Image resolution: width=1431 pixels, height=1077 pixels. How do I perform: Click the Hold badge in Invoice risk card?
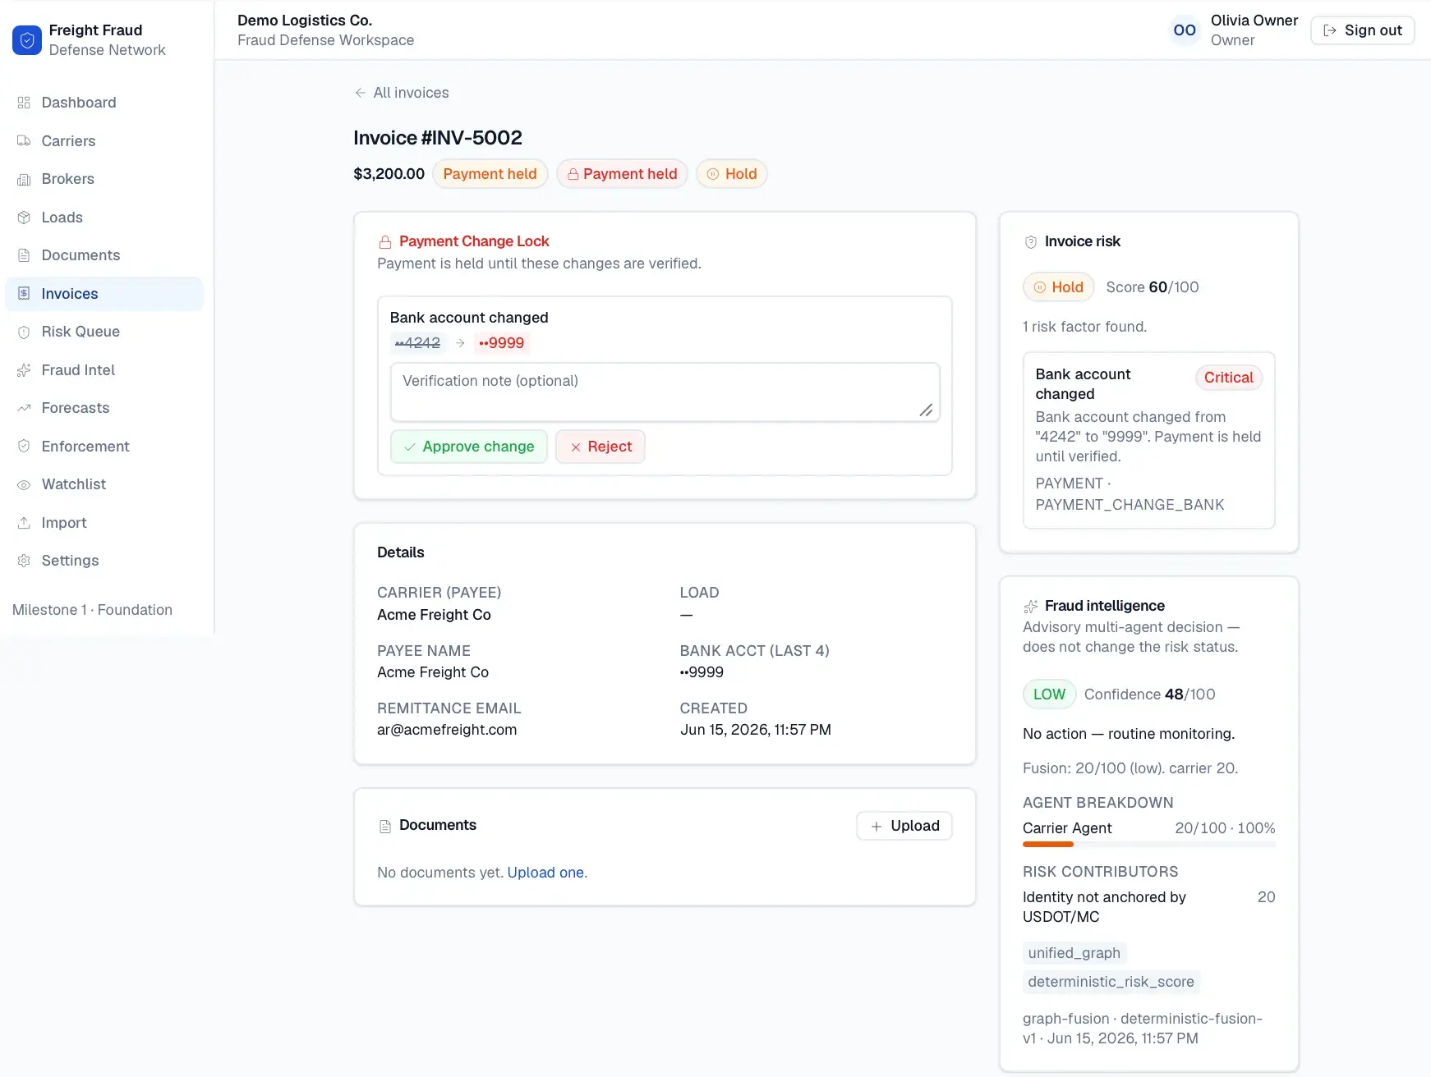pyautogui.click(x=1059, y=287)
